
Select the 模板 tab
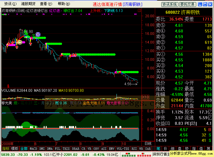15,149
